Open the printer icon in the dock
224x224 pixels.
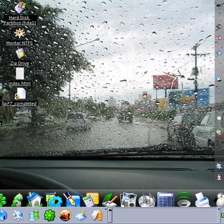(202, 200)
